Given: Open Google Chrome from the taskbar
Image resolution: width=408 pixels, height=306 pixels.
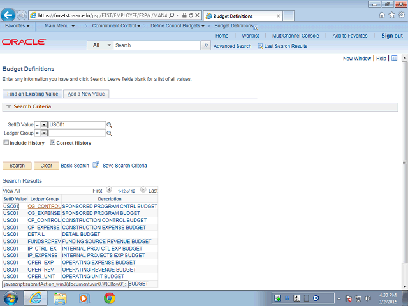Looking at the screenshot, I should tap(110, 298).
